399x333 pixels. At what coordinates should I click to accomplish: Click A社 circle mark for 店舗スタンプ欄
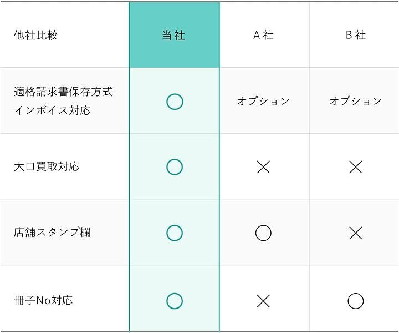click(263, 233)
